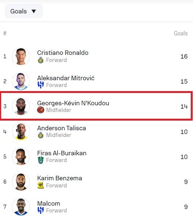The width and height of the screenshot is (193, 221).
Task: Click Al-Hilal club badge under Aleksandar Mitrović
Action: (x=41, y=85)
